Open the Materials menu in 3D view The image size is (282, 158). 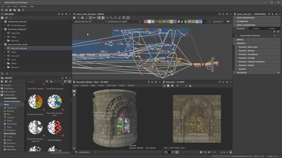[84, 85]
